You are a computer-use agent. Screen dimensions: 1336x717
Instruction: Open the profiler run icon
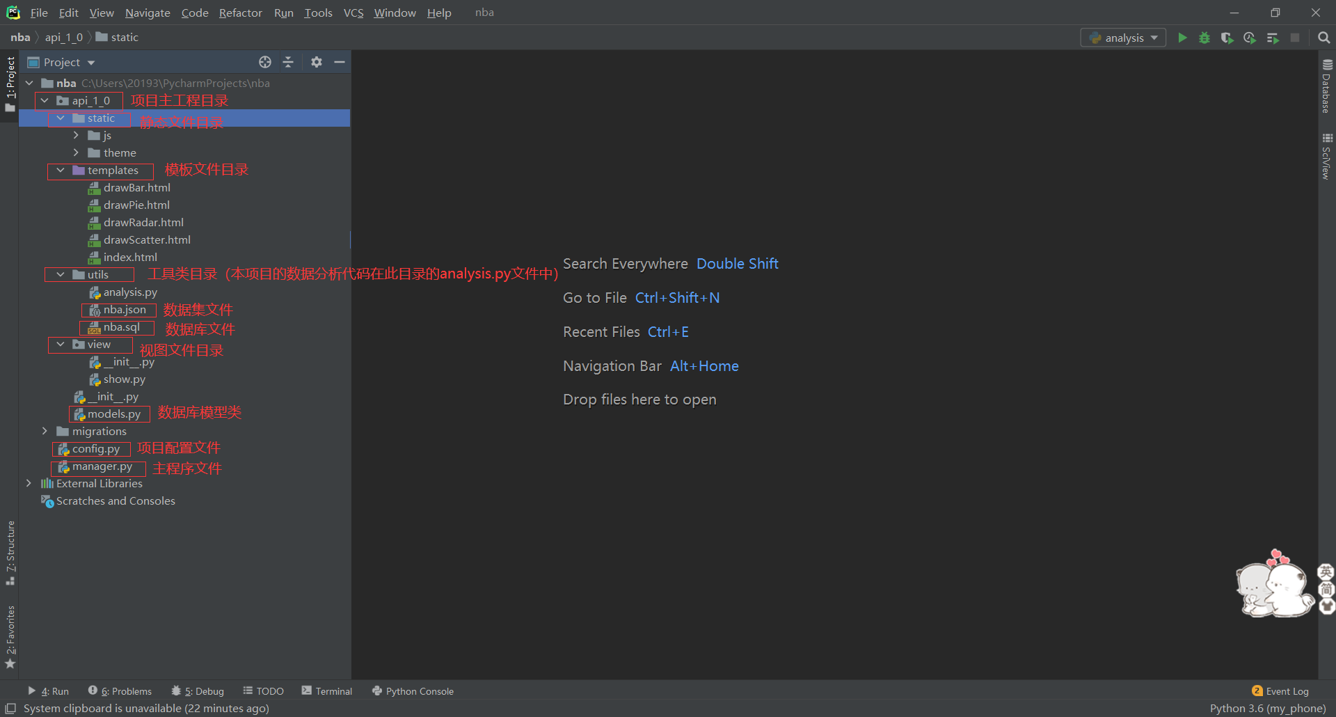coord(1250,38)
